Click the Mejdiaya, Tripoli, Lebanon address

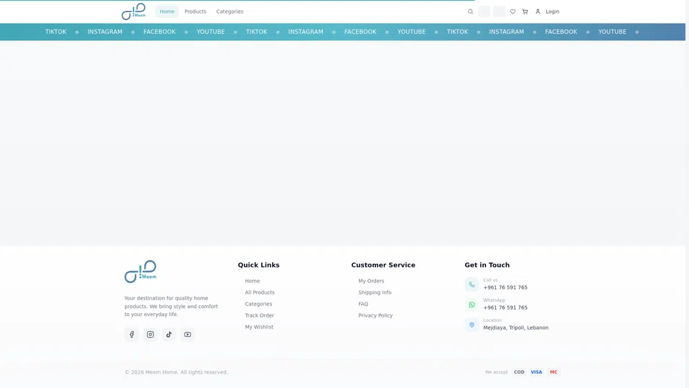pos(516,328)
